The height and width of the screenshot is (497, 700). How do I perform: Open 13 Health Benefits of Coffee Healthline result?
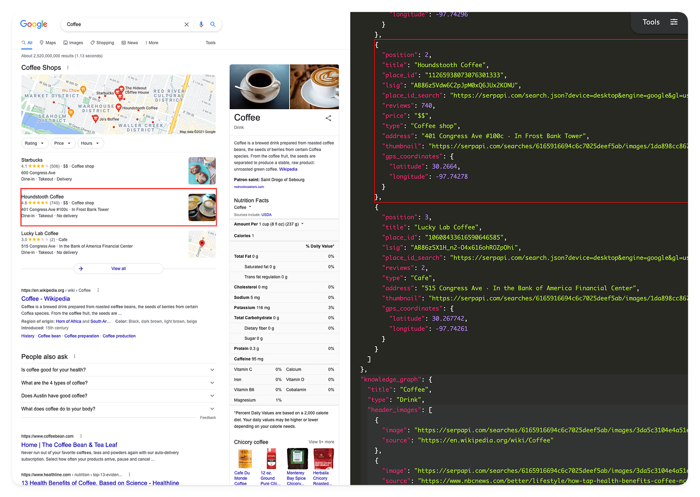click(x=100, y=483)
